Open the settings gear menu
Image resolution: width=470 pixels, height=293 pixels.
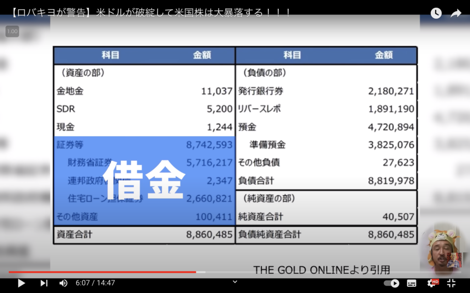tap(432, 283)
